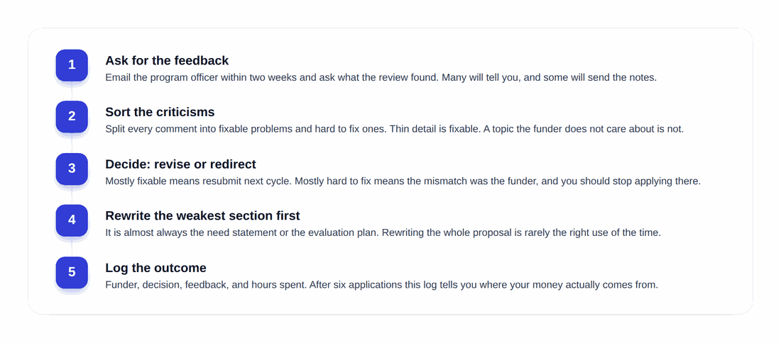Viewport: 781px width, 343px height.
Task: Select the 'Ask for the feedback' heading
Action: [x=167, y=61]
